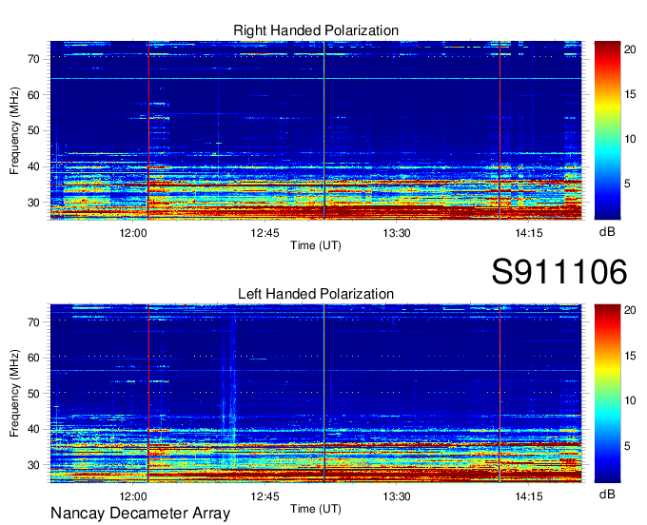
Task: Click the 50 frequency tick on the lower plot
Action: tap(34, 394)
